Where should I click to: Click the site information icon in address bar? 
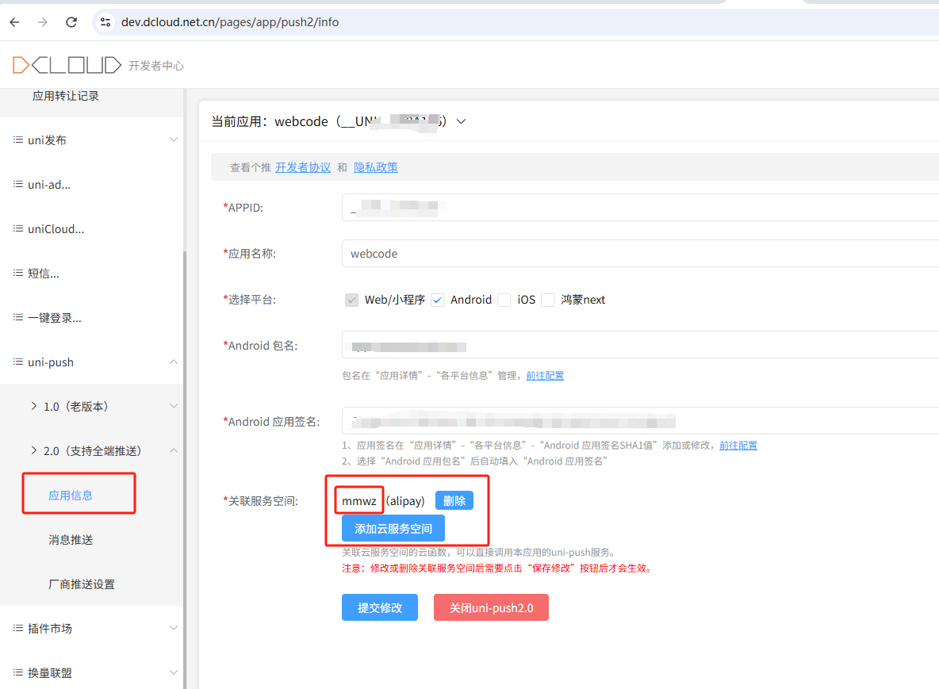click(x=106, y=22)
